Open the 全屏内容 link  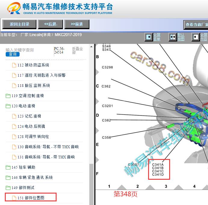click(x=203, y=37)
